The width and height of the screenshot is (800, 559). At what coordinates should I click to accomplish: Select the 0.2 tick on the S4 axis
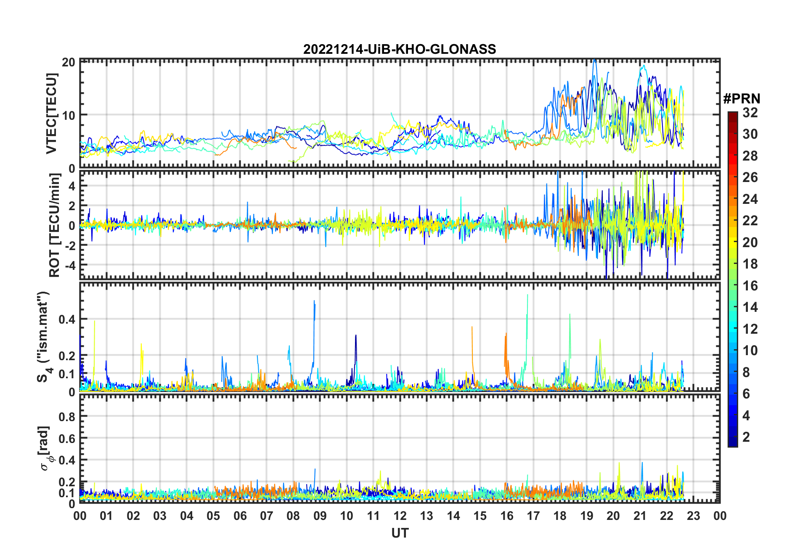[x=67, y=356]
